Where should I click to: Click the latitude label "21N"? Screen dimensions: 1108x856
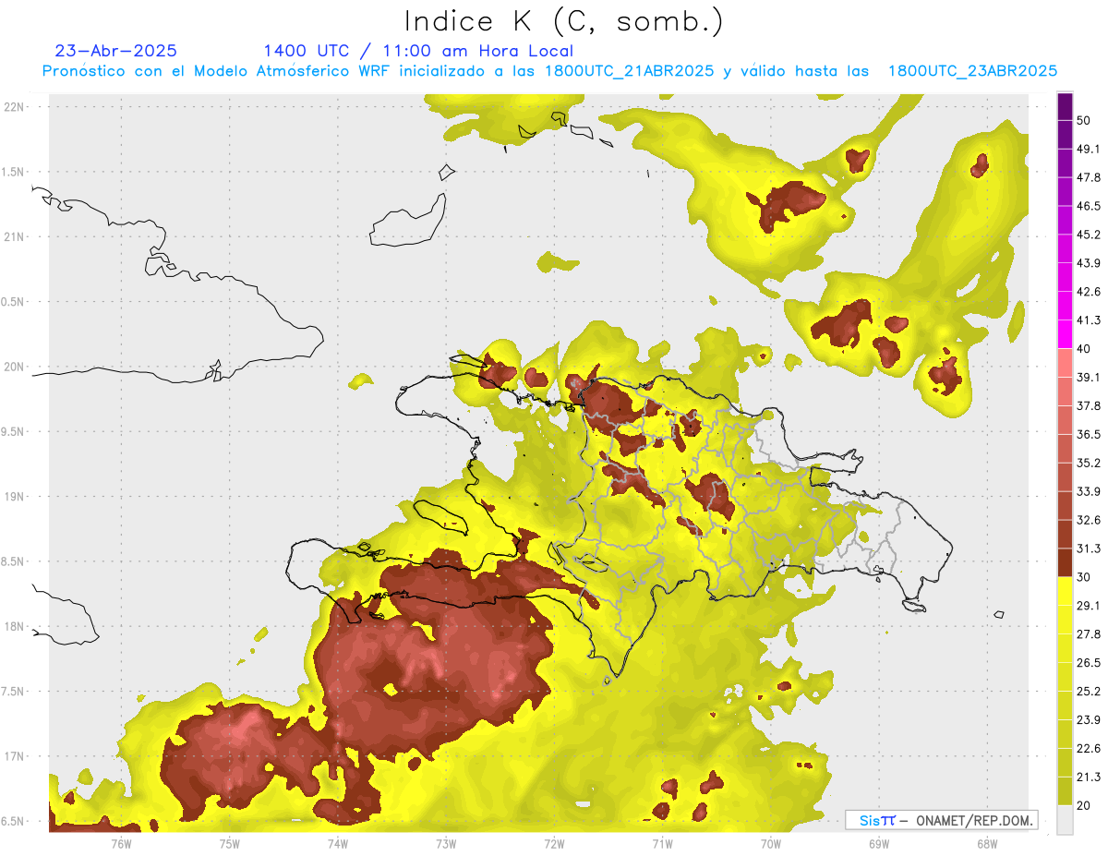16,237
